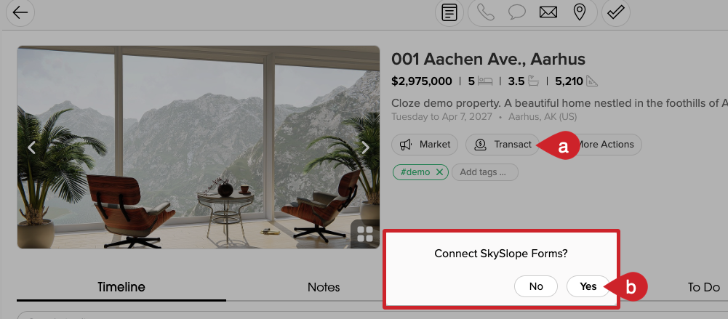Show the previous property photo
This screenshot has width=728, height=319.
pos(31,148)
